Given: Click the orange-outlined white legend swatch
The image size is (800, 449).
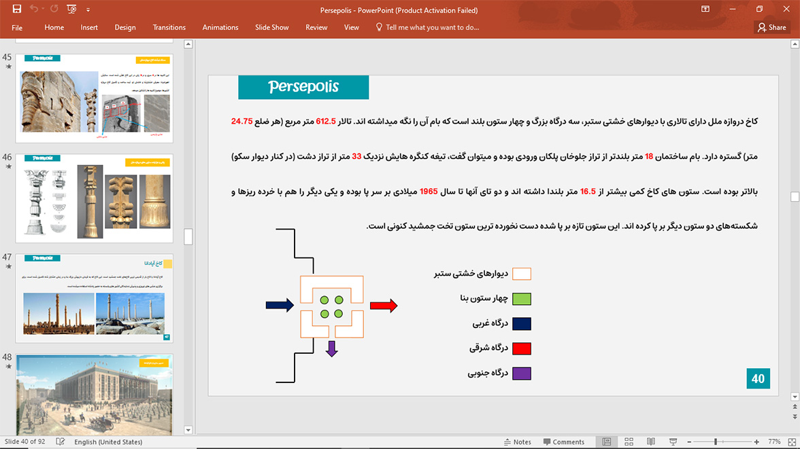Looking at the screenshot, I should (x=521, y=274).
